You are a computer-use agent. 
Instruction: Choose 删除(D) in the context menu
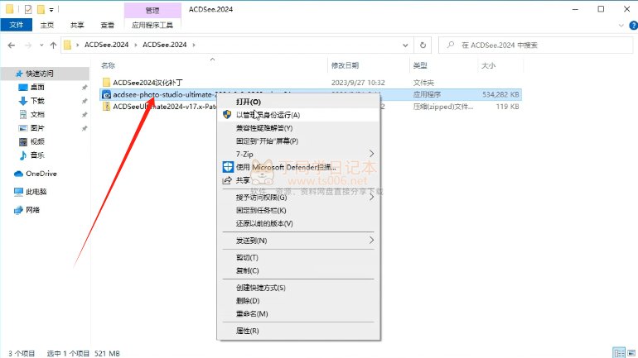(298, 301)
